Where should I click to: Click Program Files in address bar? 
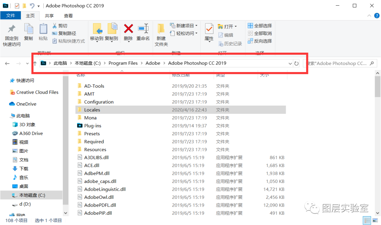(x=123, y=63)
